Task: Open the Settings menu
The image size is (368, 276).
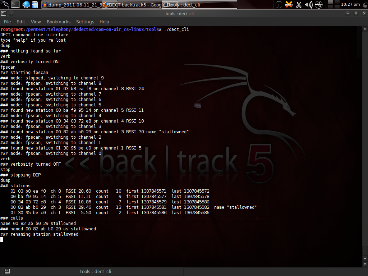Action: tap(85, 22)
